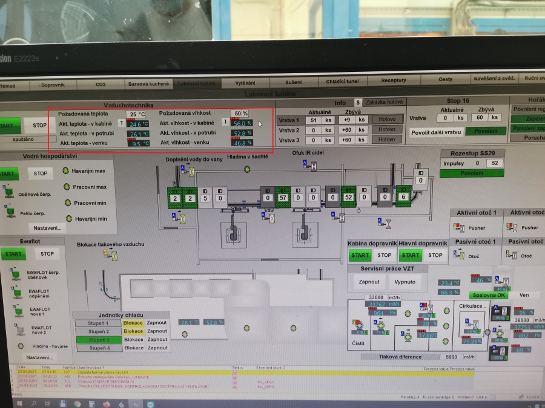
Task: Click the EWAFLOT odpěnění pump icon
Action: click(x=17, y=293)
